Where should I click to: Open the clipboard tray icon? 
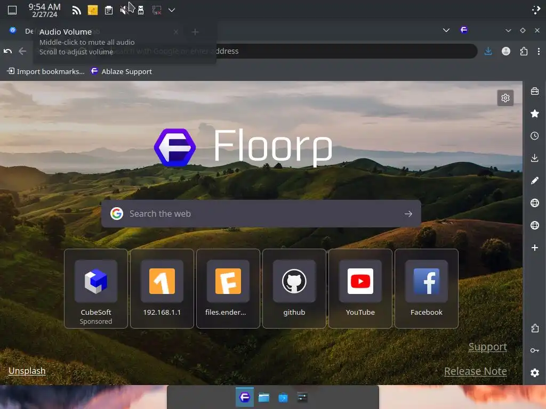pos(109,10)
